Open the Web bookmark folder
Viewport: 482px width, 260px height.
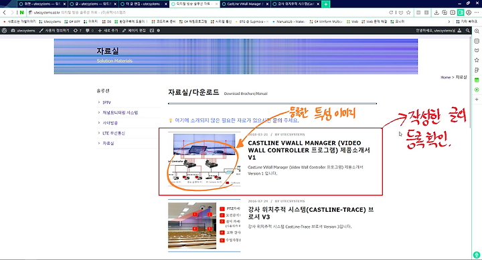pos(352,22)
